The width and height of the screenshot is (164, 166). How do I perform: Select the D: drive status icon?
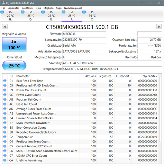[22, 12]
